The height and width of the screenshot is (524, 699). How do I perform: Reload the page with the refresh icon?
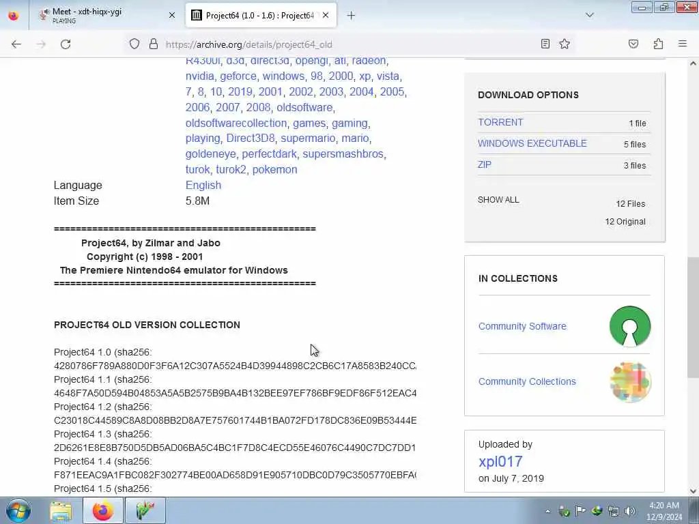pos(66,44)
